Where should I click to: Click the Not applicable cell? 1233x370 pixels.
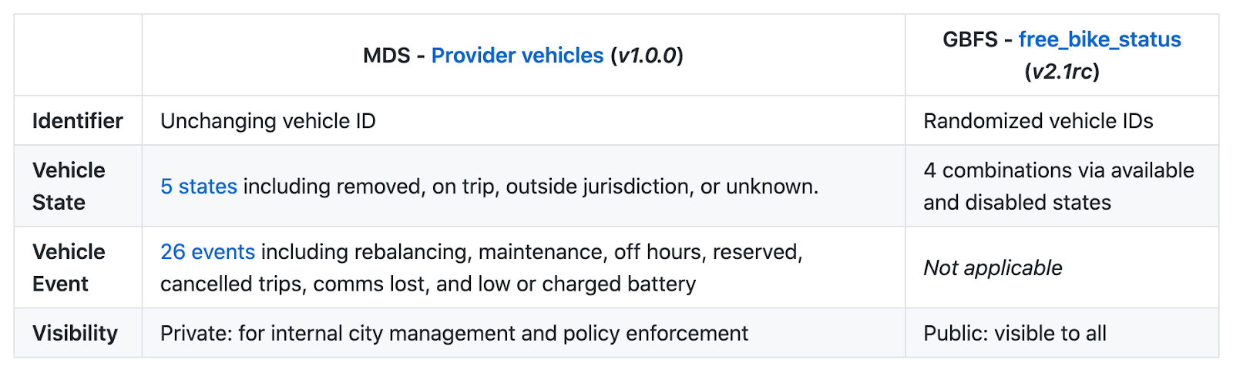pos(993,268)
